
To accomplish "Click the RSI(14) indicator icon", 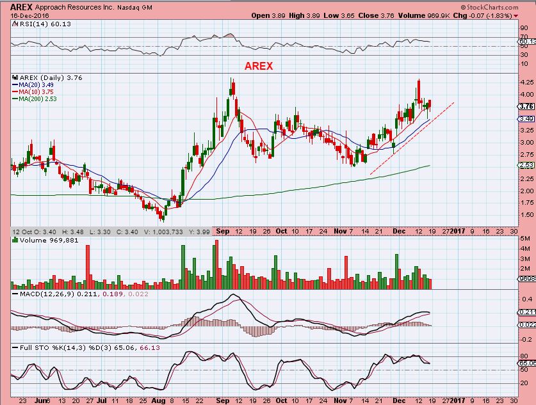I will point(15,24).
